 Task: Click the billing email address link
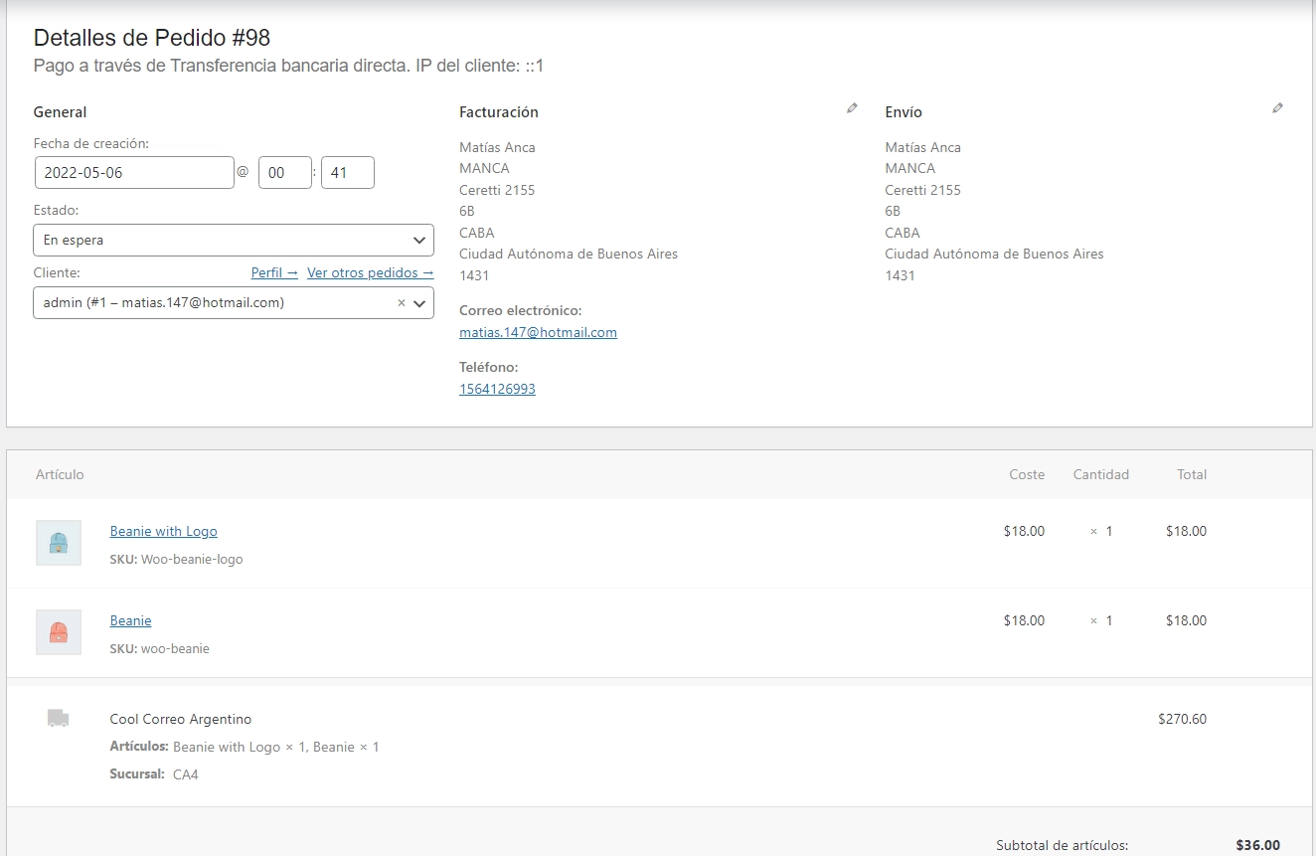click(x=538, y=332)
